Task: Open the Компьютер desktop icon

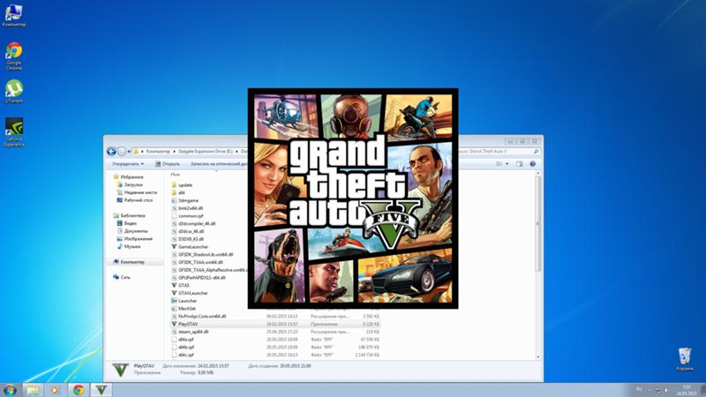Action: tap(13, 15)
